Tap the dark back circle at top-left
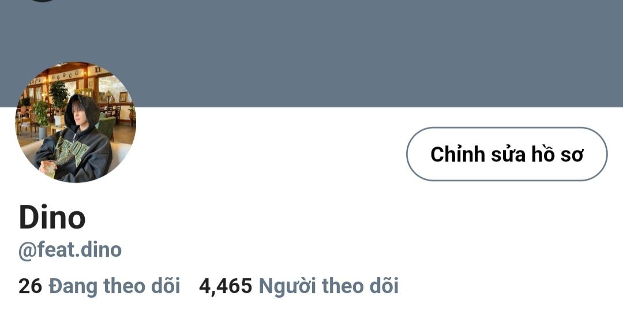The height and width of the screenshot is (315, 623). click(x=42, y=1)
